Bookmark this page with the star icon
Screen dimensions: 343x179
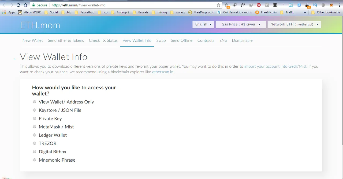(x=218, y=5)
